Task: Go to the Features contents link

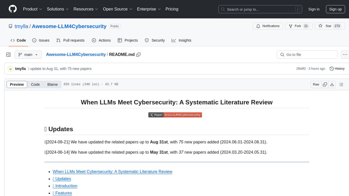Action: (62, 193)
